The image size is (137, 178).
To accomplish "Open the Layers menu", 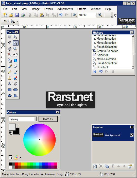I will (48, 9).
